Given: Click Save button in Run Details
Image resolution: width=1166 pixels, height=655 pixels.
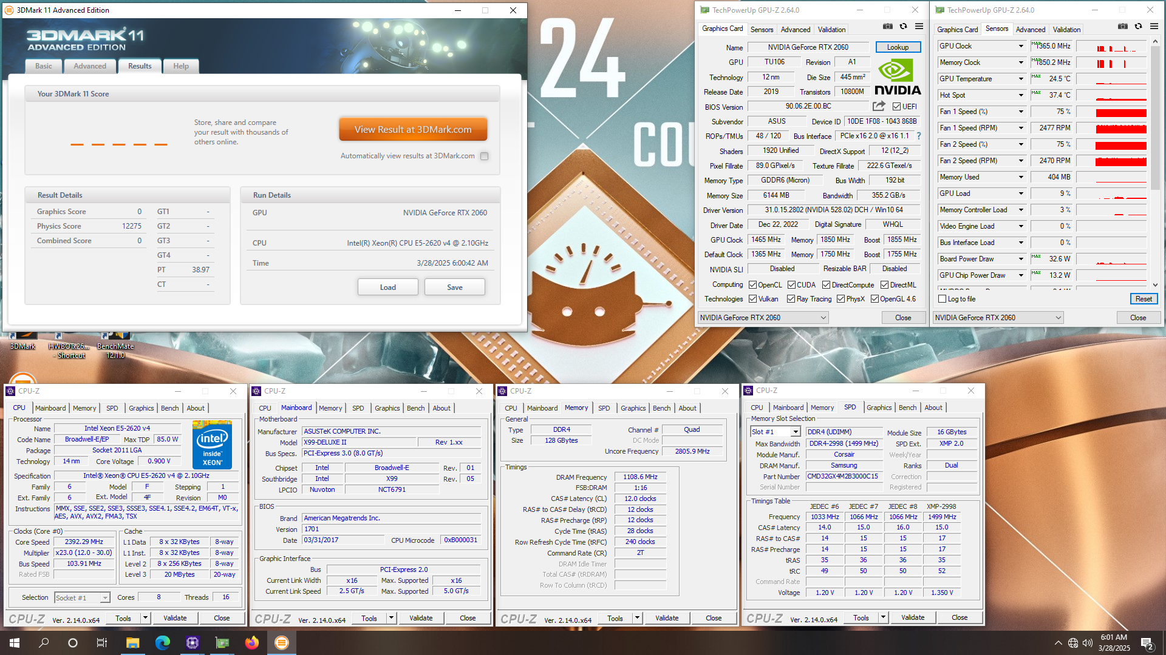Looking at the screenshot, I should (455, 287).
